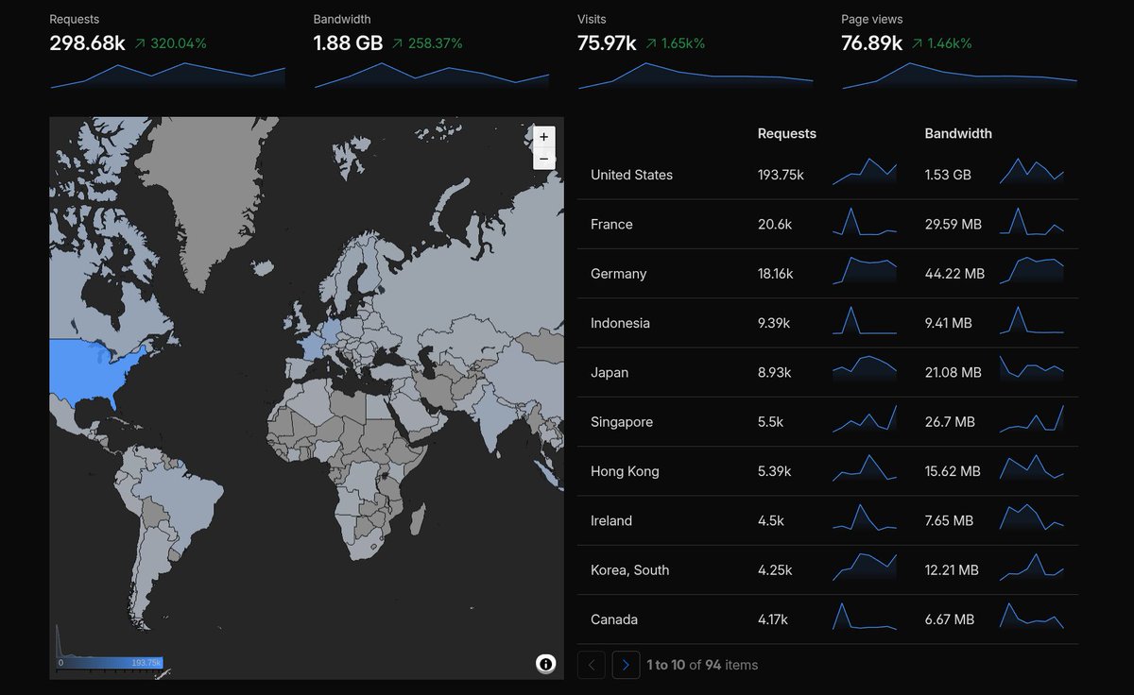Open the Page views summary sparkline chart
This screenshot has height=695, width=1134.
[x=959, y=76]
